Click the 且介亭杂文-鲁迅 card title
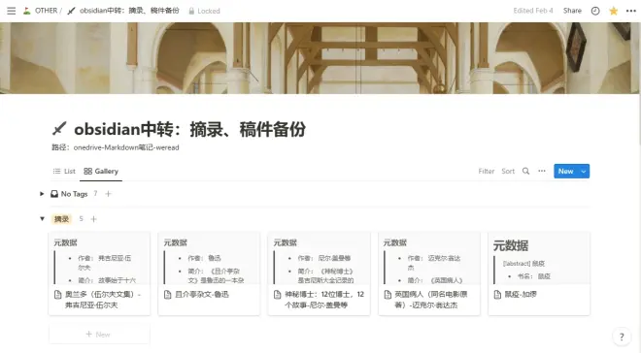Image resolution: width=641 pixels, height=353 pixels. 202,294
